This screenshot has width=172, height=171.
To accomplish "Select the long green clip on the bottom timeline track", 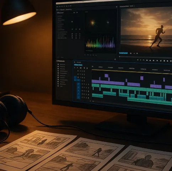I will coord(150,101).
